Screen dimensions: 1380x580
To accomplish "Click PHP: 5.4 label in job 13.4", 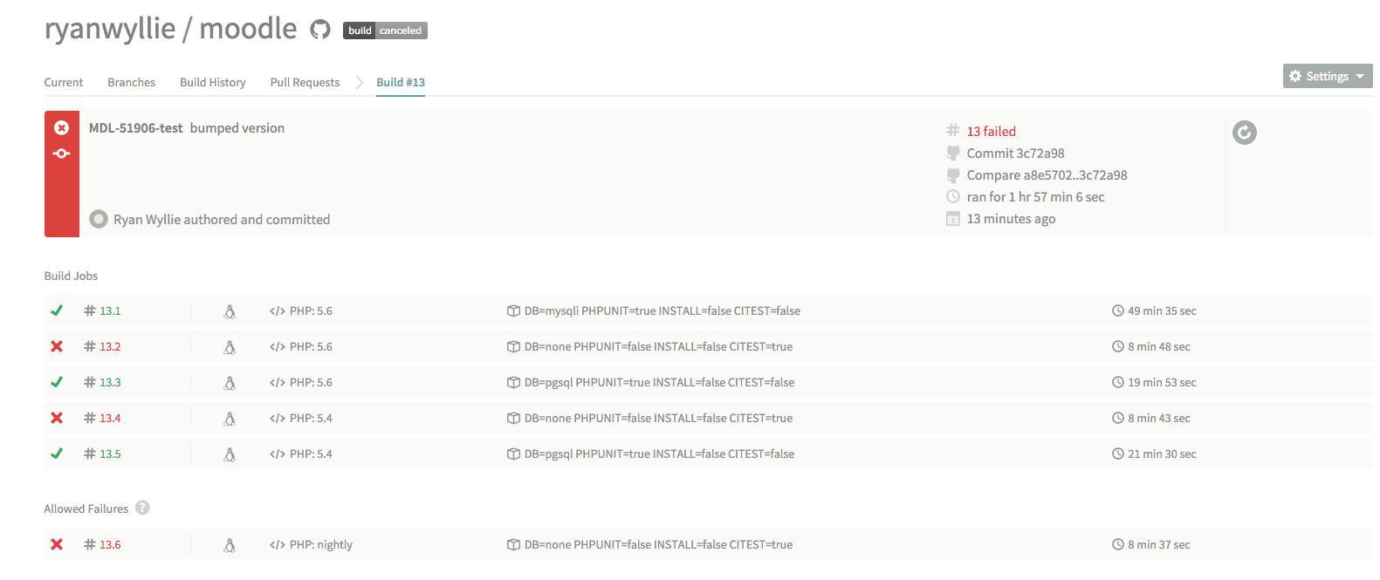I will 311,418.
